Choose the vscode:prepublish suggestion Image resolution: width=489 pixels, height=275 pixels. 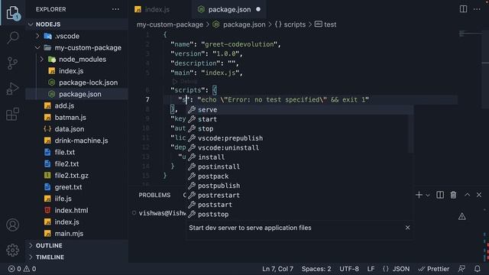click(x=300, y=138)
